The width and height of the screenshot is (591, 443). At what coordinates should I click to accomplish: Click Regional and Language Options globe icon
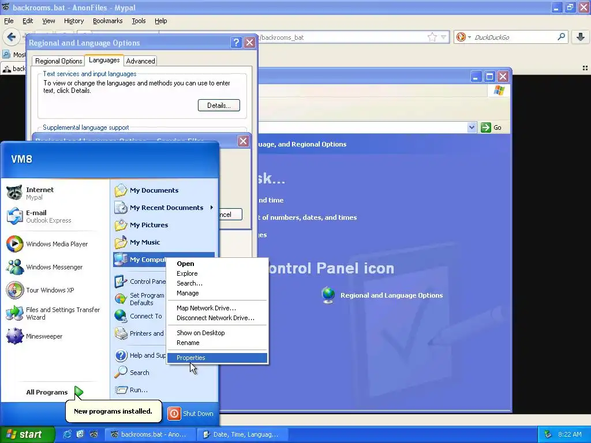328,295
